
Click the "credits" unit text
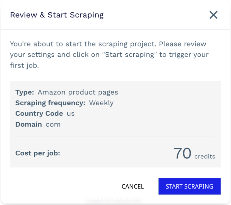point(205,156)
